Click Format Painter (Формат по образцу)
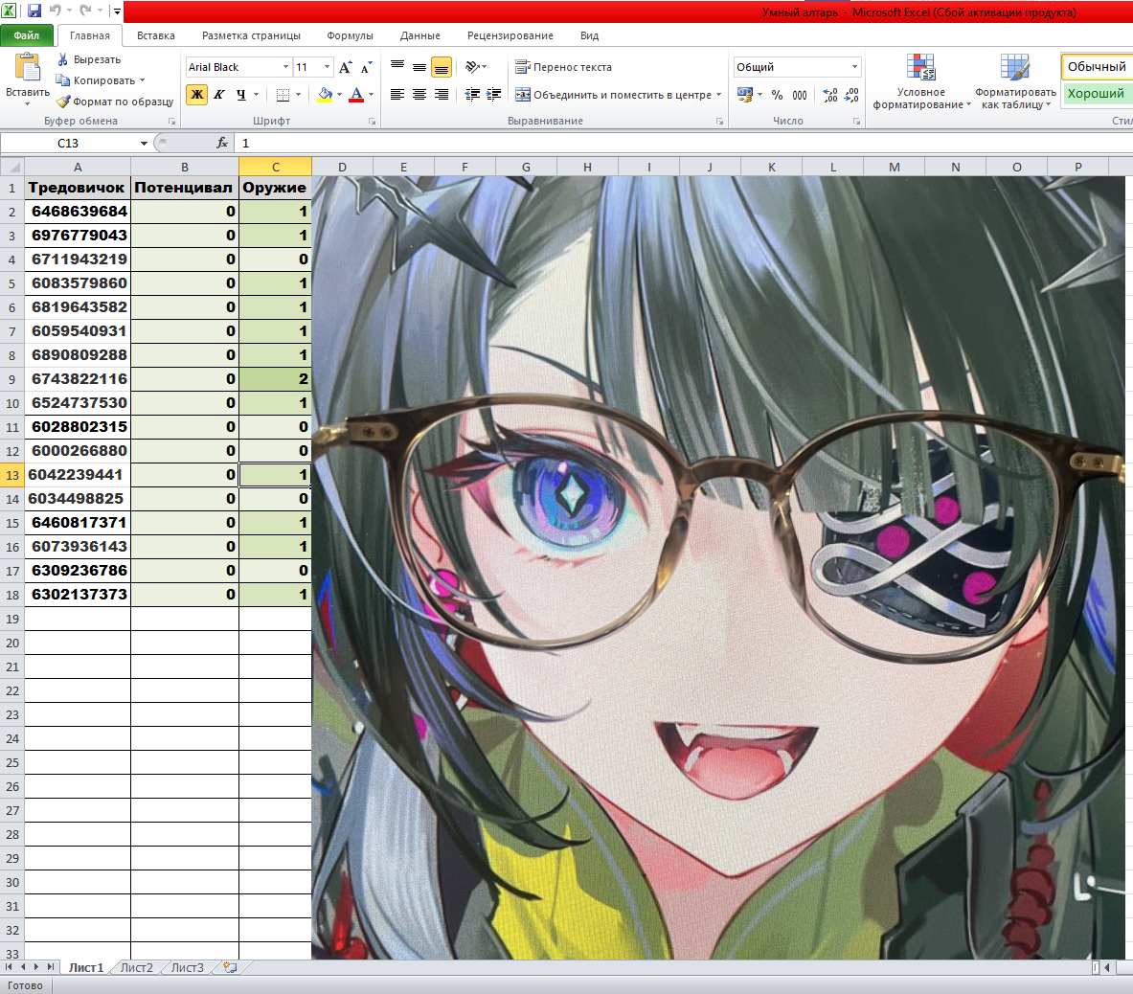Screen dimensions: 1133x994 click(x=116, y=102)
